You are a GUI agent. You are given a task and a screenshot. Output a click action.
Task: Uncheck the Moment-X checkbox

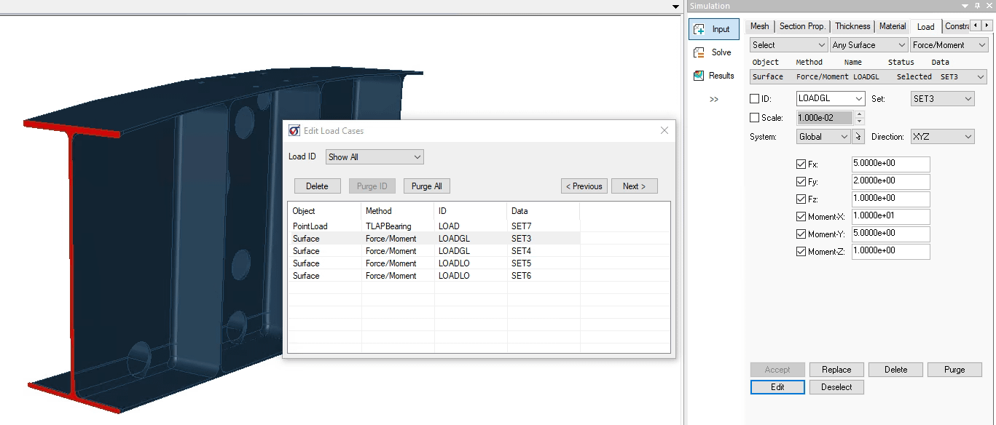coord(801,217)
